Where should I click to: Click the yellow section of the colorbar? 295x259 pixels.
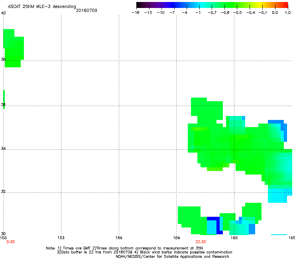tap(261, 5)
